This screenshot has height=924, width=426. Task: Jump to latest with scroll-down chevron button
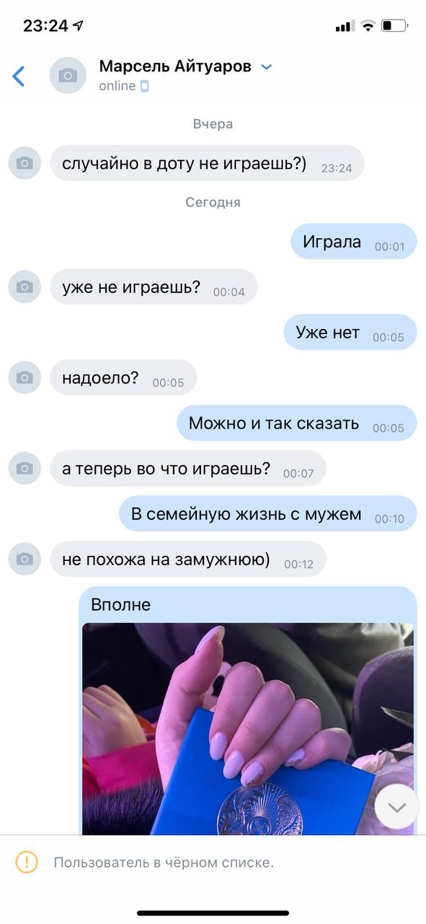396,806
